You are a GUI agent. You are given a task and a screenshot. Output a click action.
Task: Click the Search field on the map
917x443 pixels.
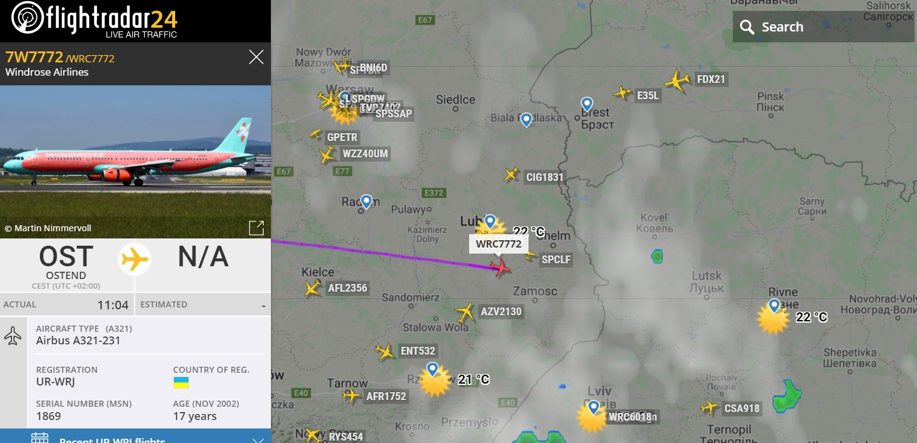[823, 27]
